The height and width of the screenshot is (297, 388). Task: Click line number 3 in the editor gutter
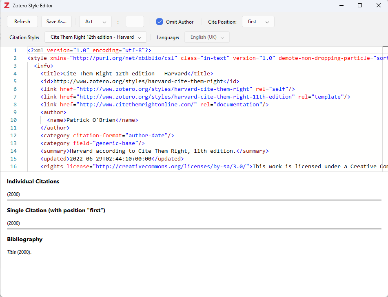[x=15, y=66]
